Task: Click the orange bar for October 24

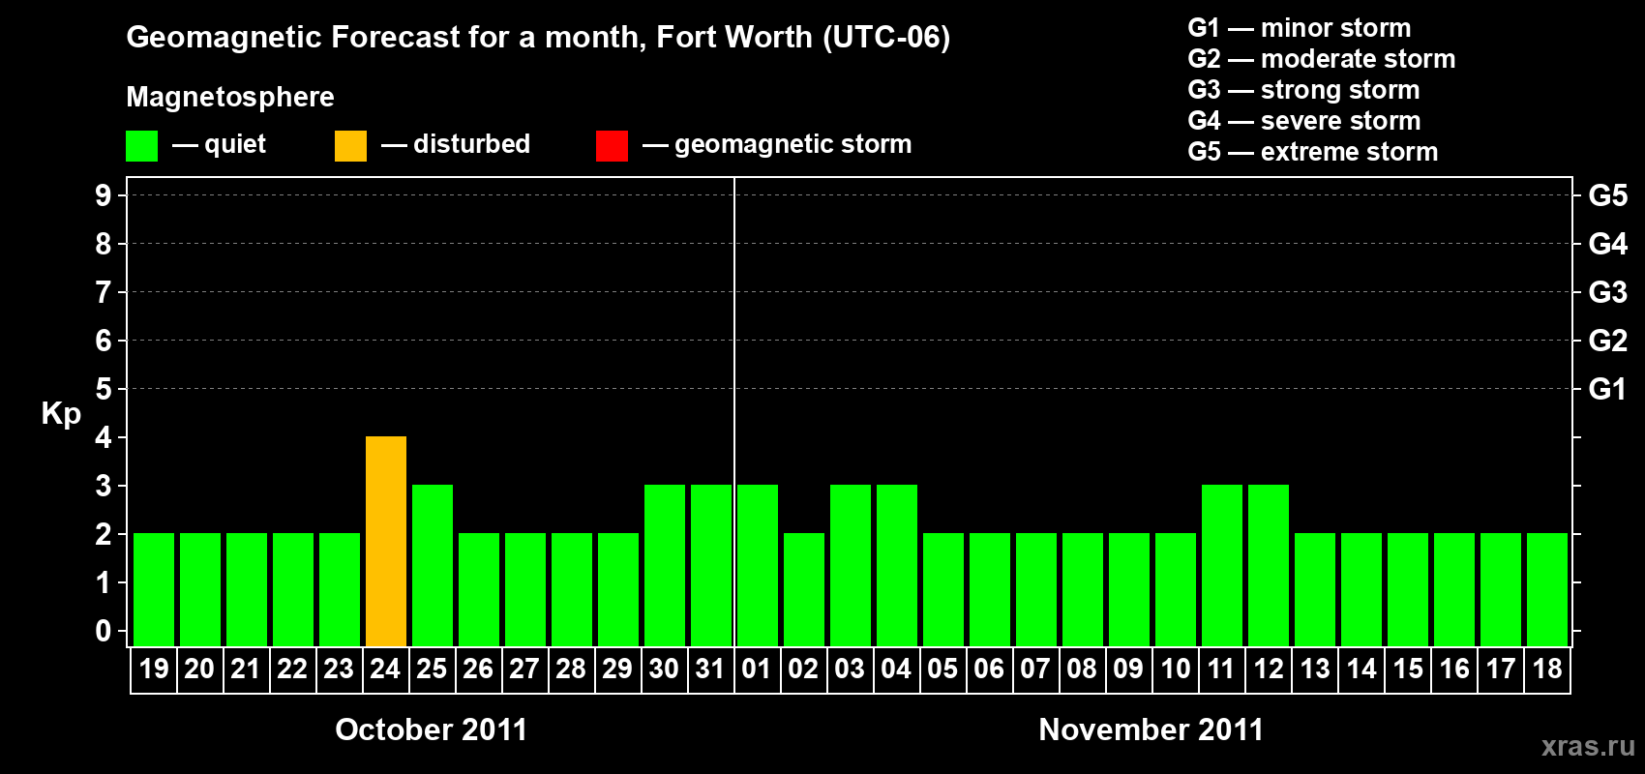Action: pos(386,541)
